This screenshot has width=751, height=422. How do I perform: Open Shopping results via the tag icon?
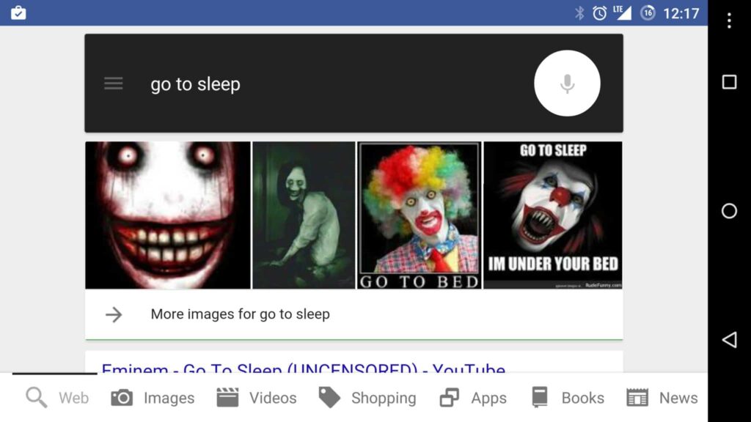(329, 398)
